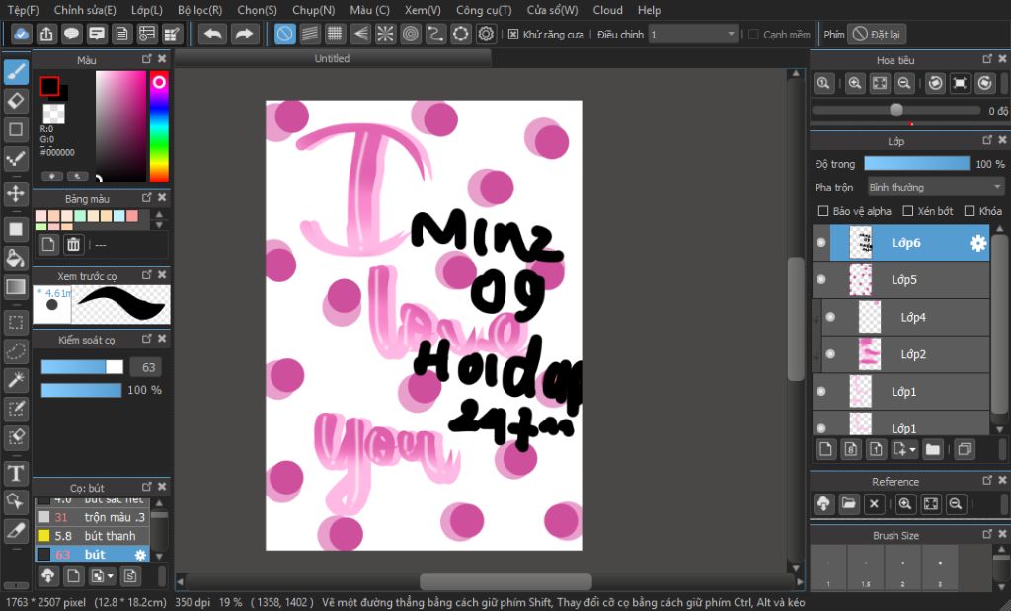Enable Bảo vệ alpha checkbox
This screenshot has width=1011, height=611.
click(822, 211)
